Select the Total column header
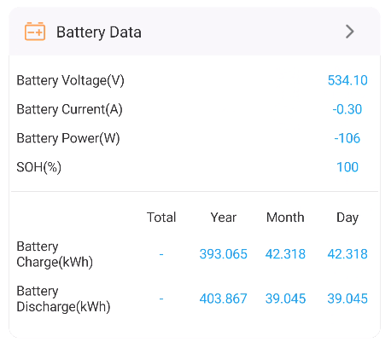This screenshot has height=348, width=391. tap(161, 217)
